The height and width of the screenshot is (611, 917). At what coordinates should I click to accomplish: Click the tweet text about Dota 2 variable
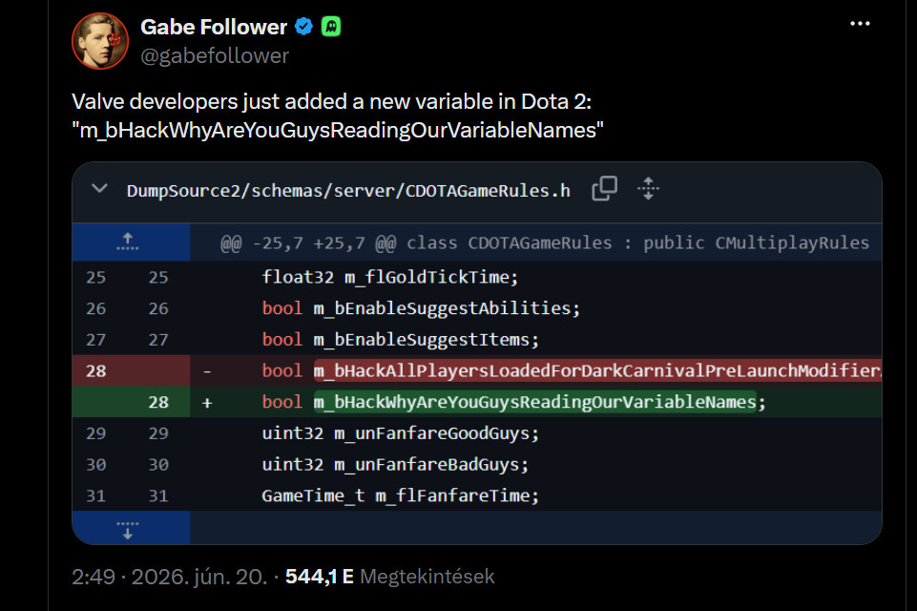(x=338, y=116)
